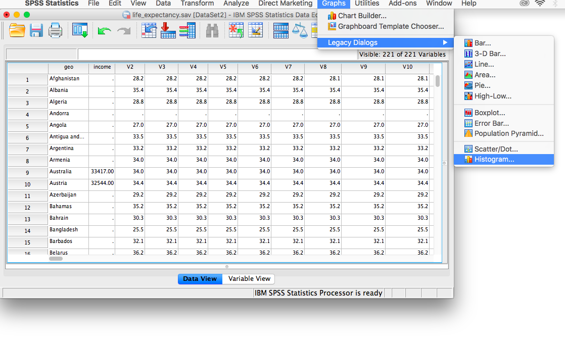The image size is (565, 342).
Task: Switch to Variable View tab
Action: [249, 279]
